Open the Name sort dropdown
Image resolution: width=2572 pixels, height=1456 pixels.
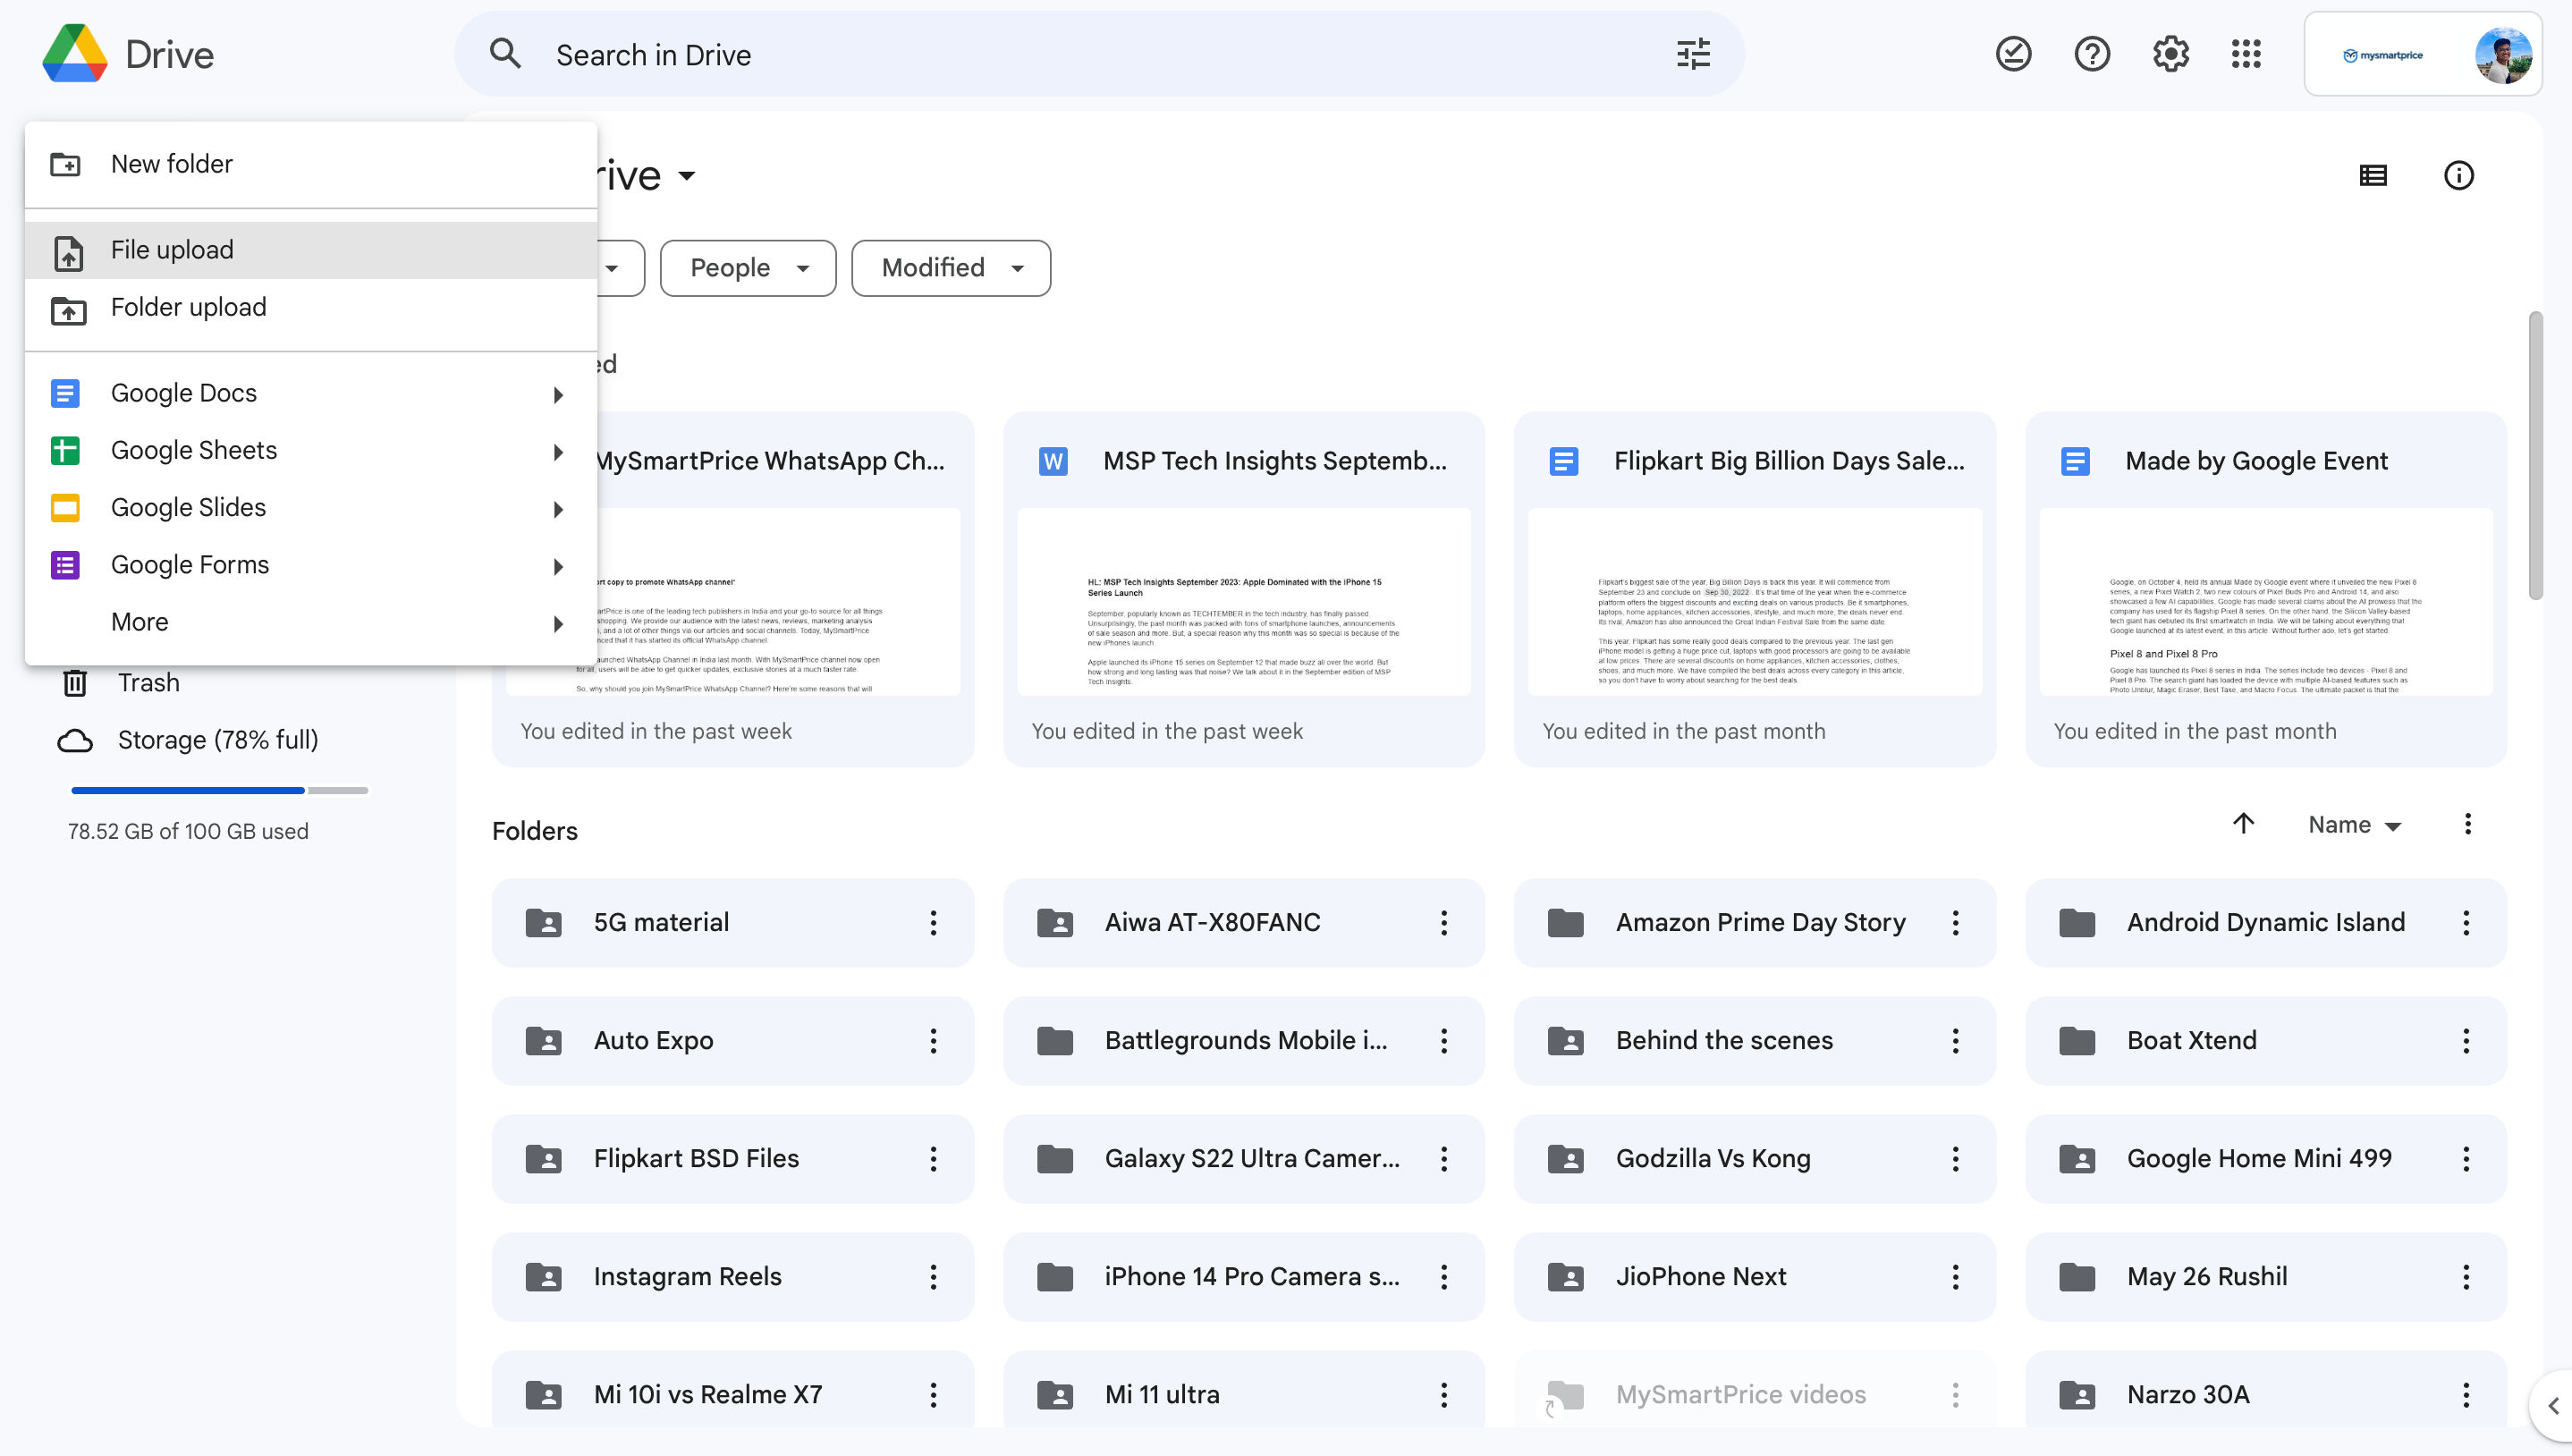click(x=2354, y=825)
